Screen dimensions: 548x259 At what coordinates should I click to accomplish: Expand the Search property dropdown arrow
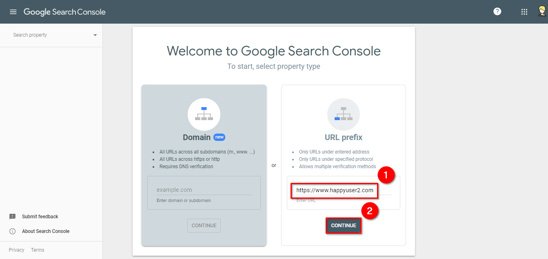tap(95, 35)
